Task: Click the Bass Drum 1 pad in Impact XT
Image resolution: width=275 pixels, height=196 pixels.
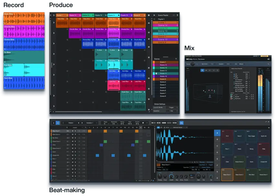Action: 227,175
